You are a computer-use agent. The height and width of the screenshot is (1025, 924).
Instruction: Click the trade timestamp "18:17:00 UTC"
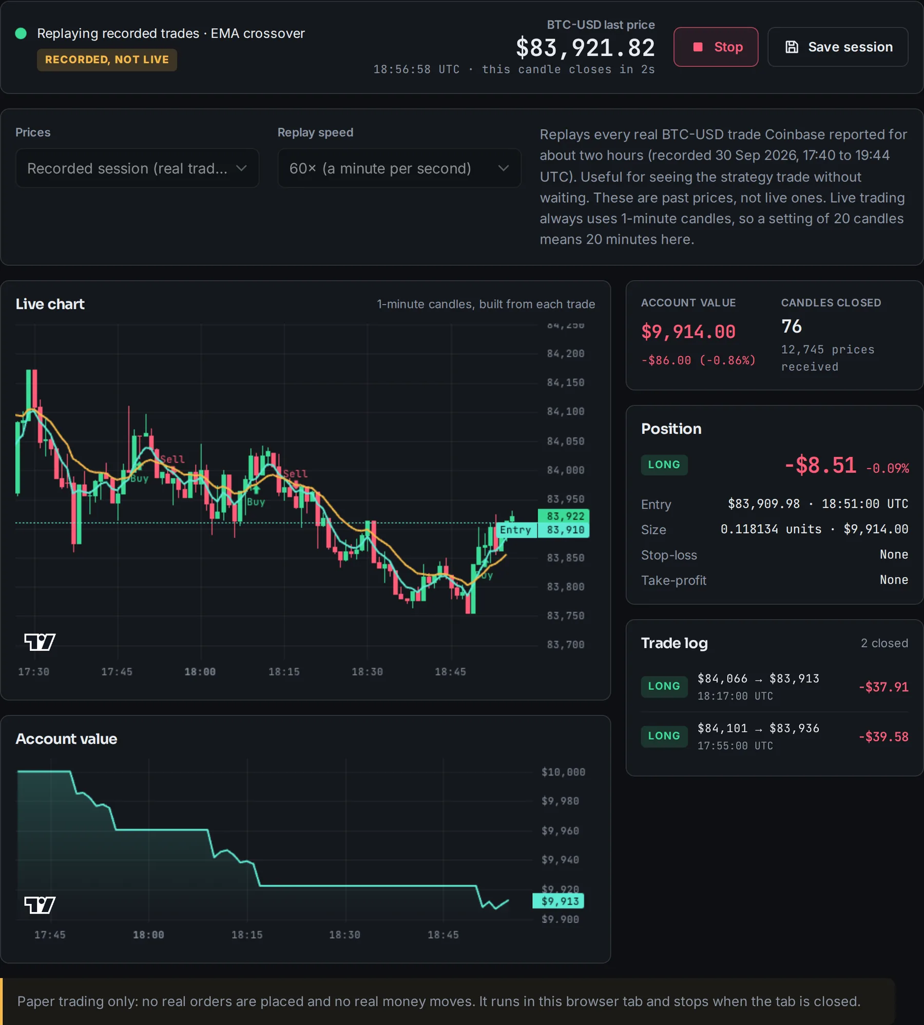click(735, 696)
